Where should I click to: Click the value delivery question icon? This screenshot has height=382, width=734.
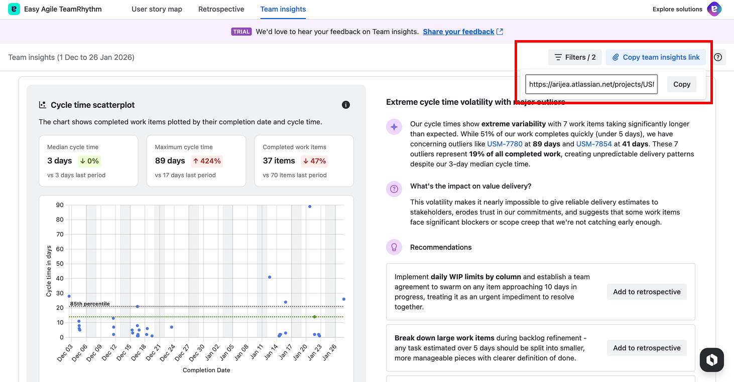[394, 189]
